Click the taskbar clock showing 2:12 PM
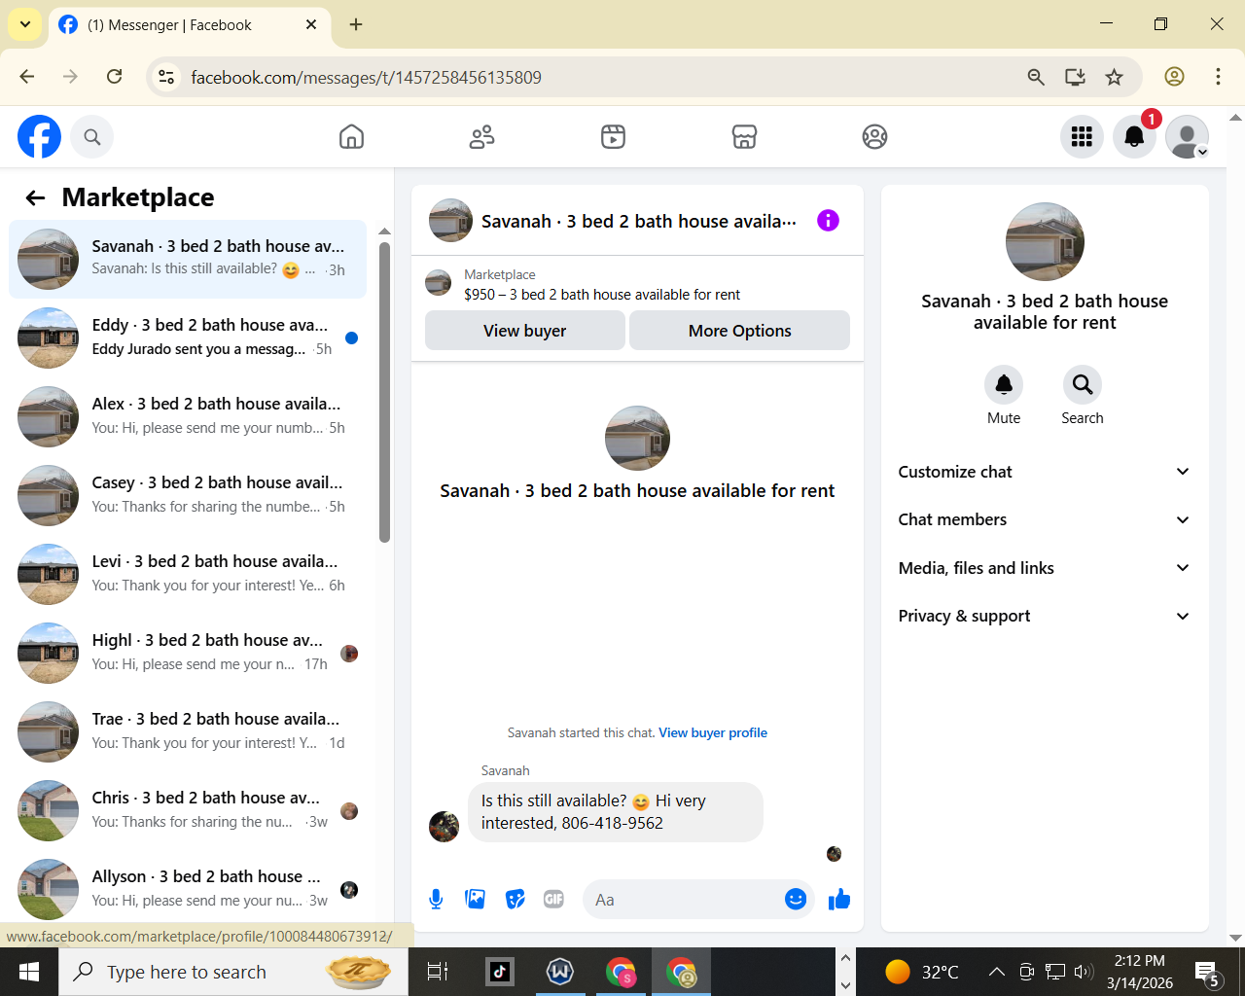Screen dimensions: 1245x996 click(x=1140, y=972)
